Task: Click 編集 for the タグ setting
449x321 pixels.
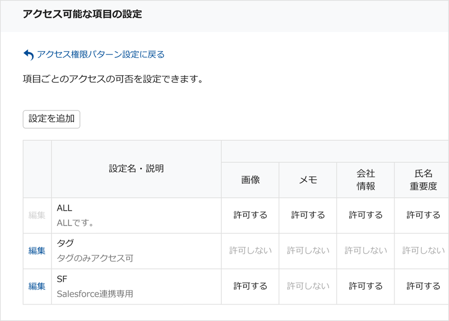Action: 37,251
